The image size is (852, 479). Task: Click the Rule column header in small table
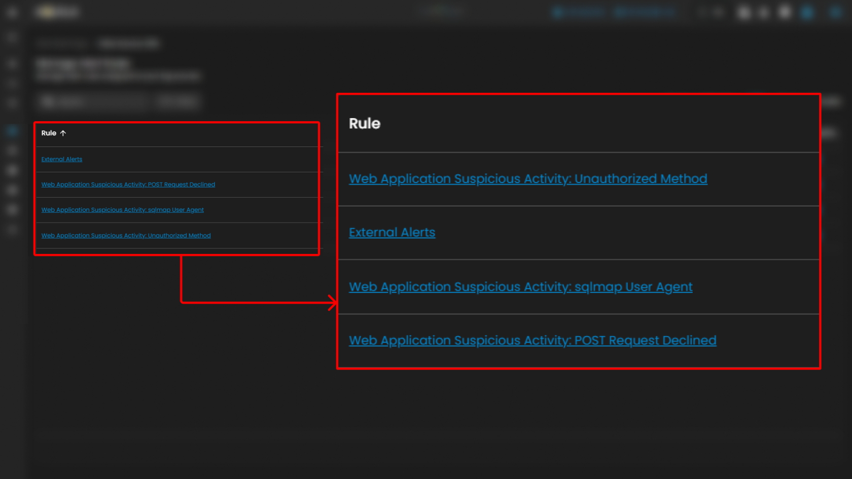tap(49, 133)
